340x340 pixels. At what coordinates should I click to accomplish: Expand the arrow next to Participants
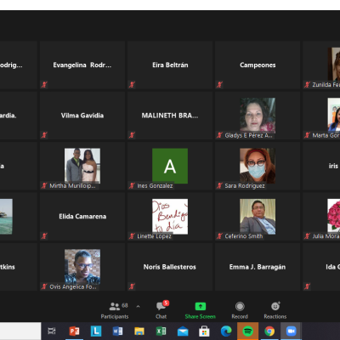tap(138, 306)
